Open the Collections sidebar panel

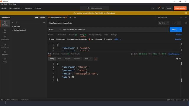pos(5,24)
